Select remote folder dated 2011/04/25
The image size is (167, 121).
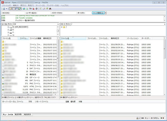pos(112,83)
